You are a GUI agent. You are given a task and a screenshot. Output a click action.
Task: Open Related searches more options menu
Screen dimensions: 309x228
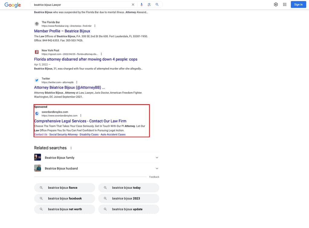pyautogui.click(x=71, y=148)
